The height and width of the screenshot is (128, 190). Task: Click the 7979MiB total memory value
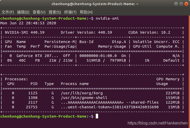(118, 60)
